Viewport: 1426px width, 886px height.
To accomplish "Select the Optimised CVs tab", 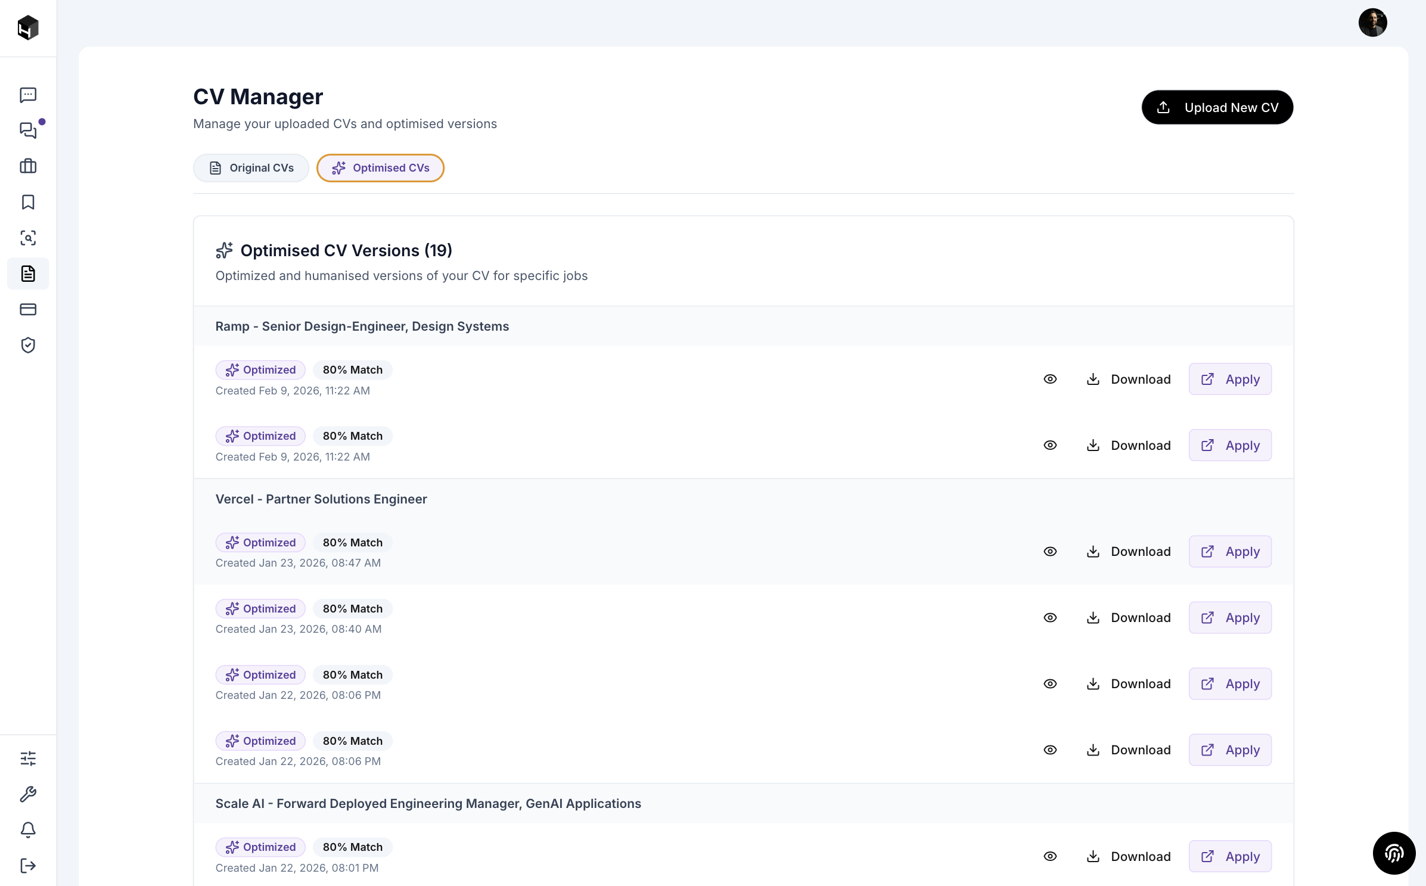I will click(380, 168).
